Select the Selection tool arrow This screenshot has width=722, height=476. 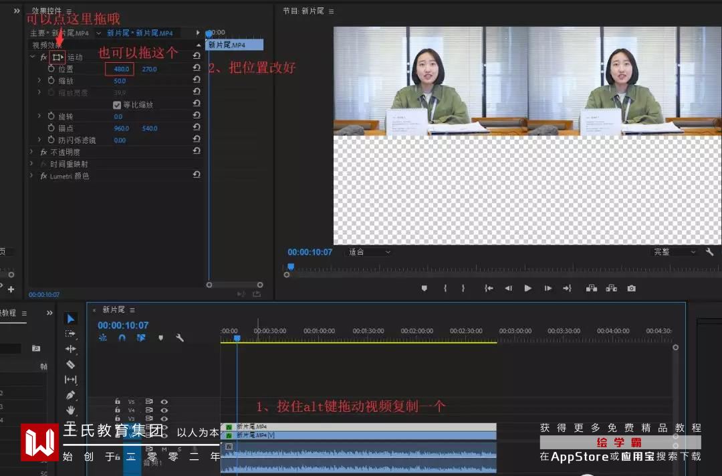[70, 319]
